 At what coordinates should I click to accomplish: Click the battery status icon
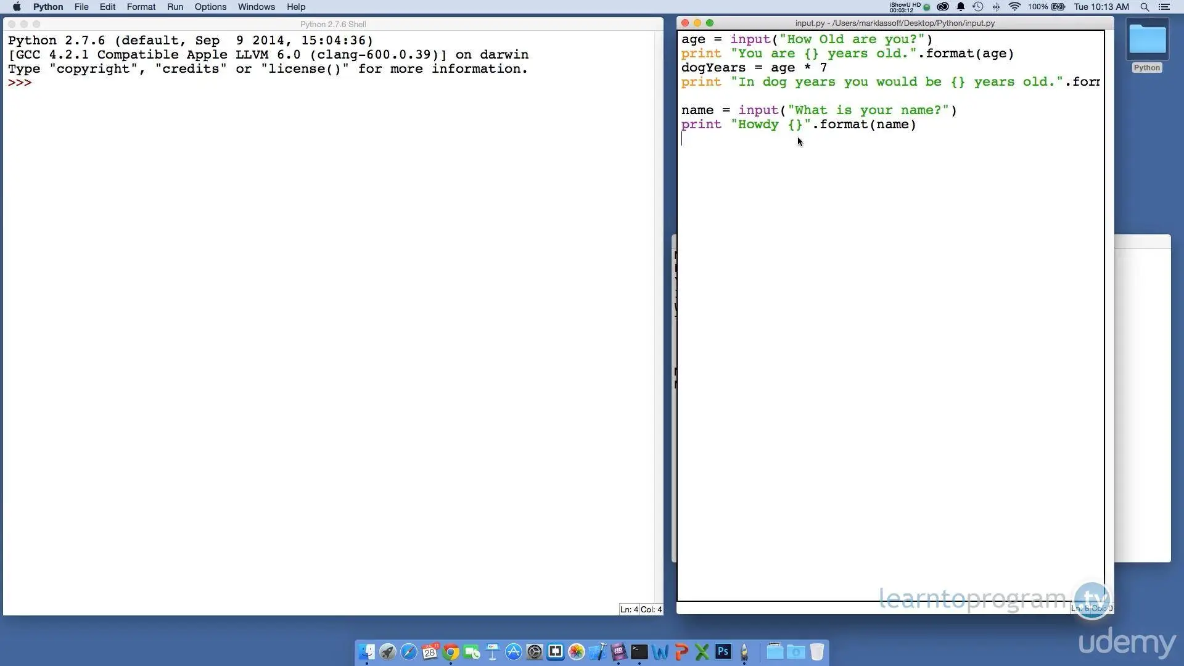(1058, 7)
